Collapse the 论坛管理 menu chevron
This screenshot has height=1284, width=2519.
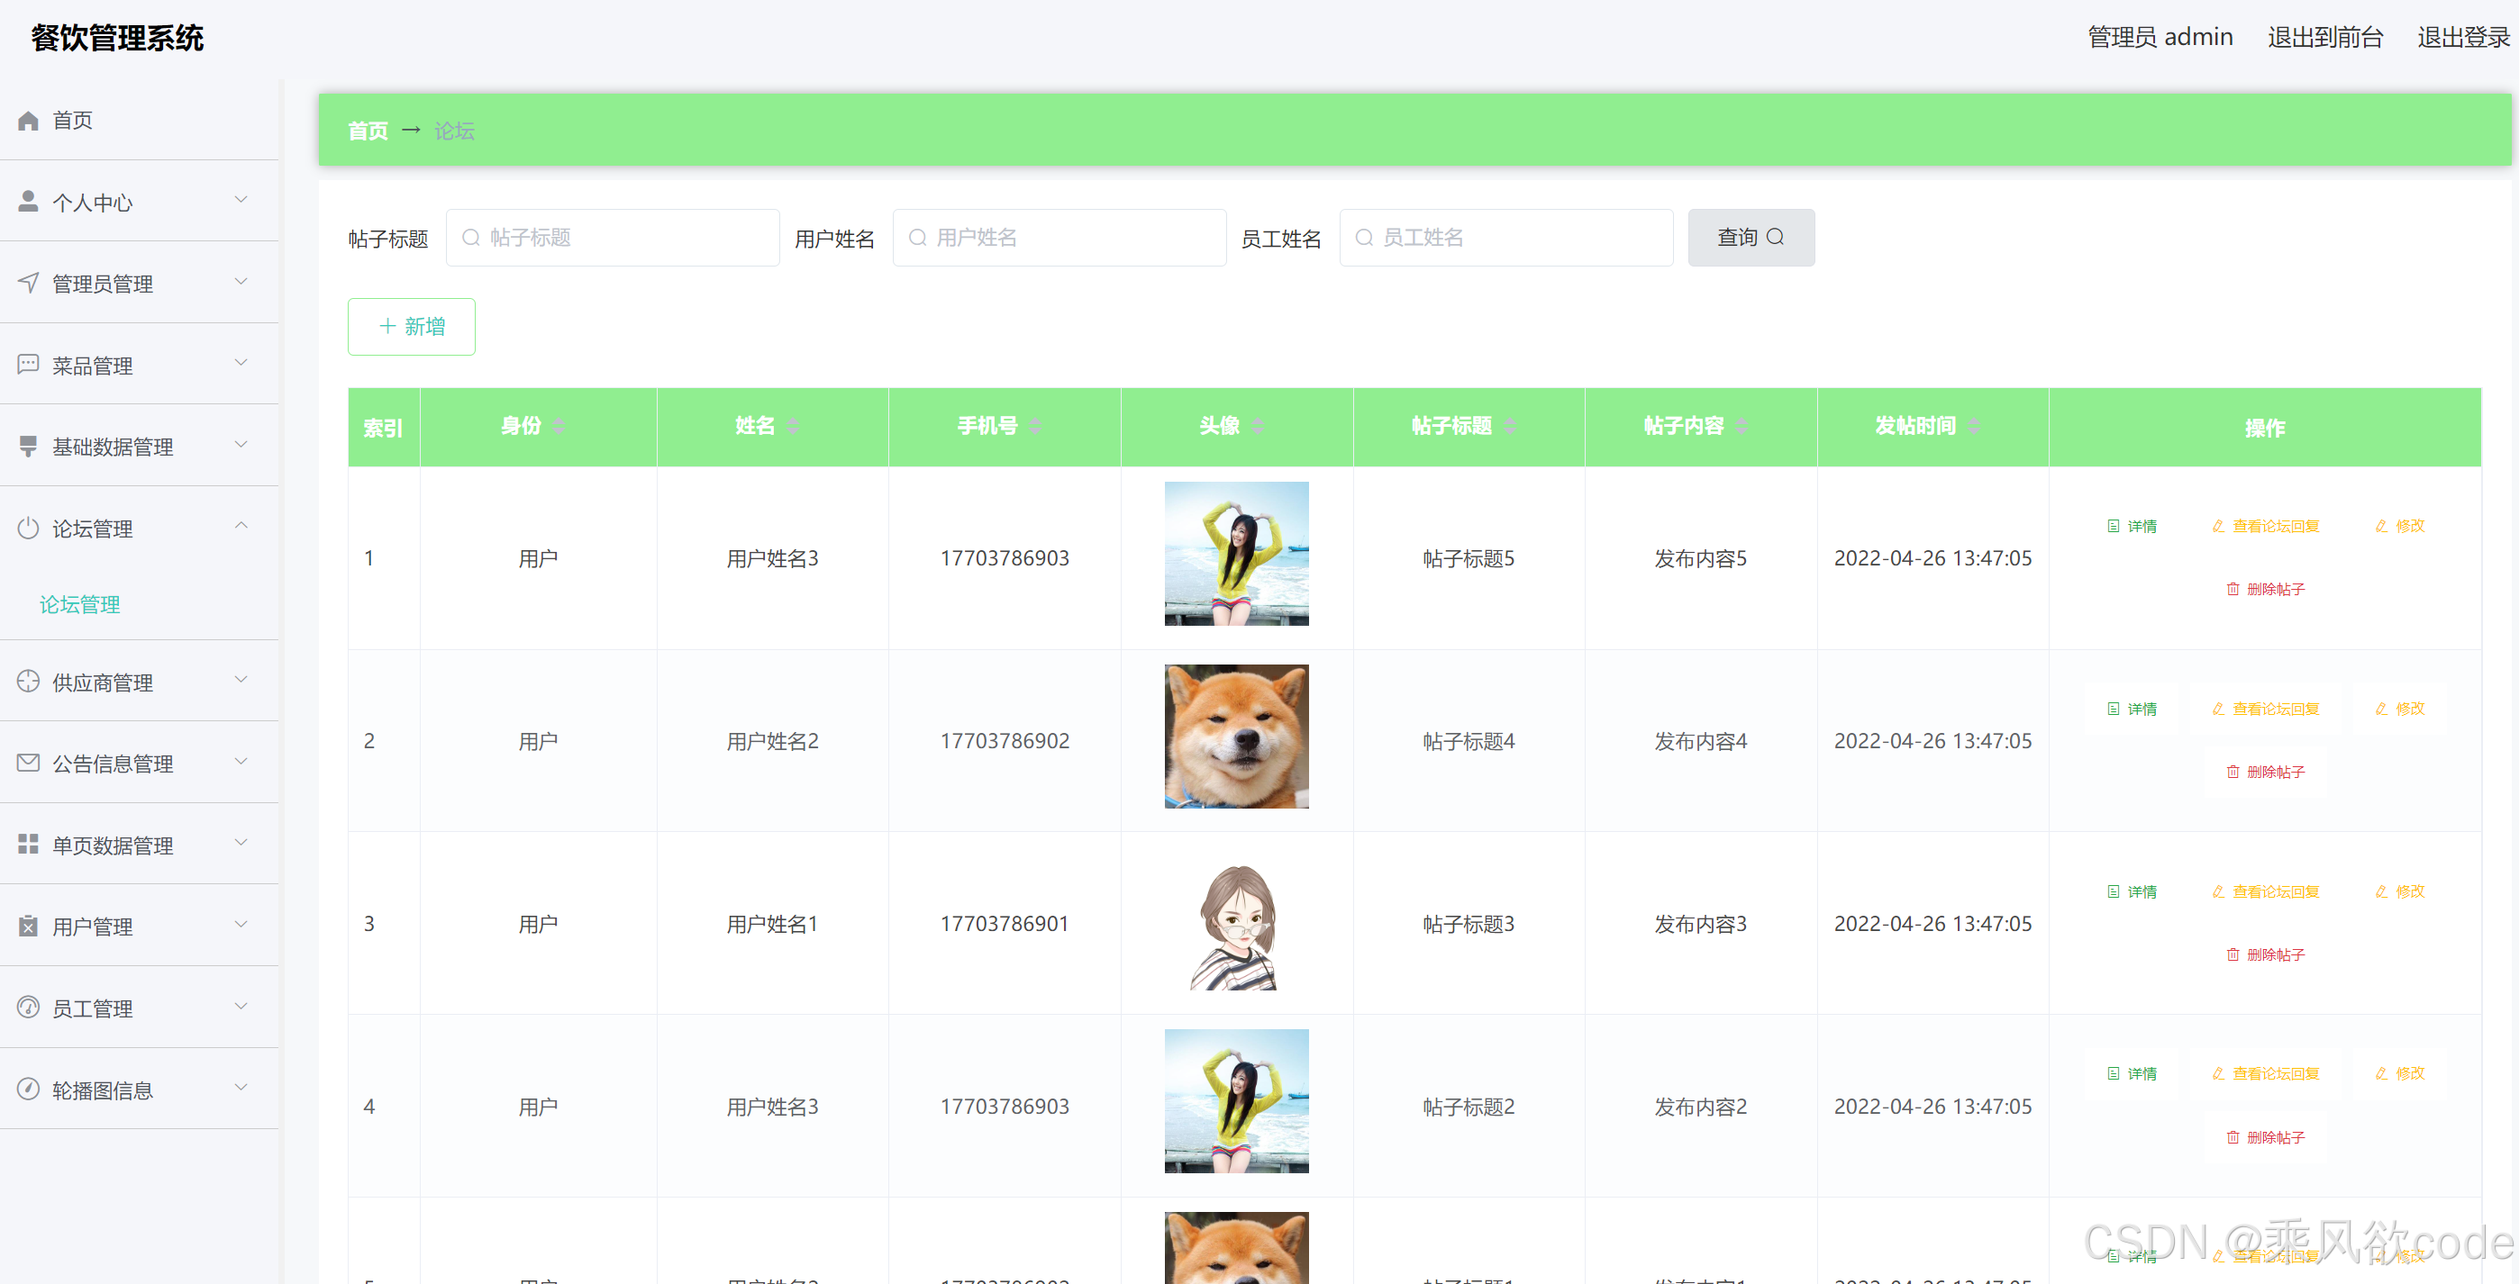tap(241, 527)
